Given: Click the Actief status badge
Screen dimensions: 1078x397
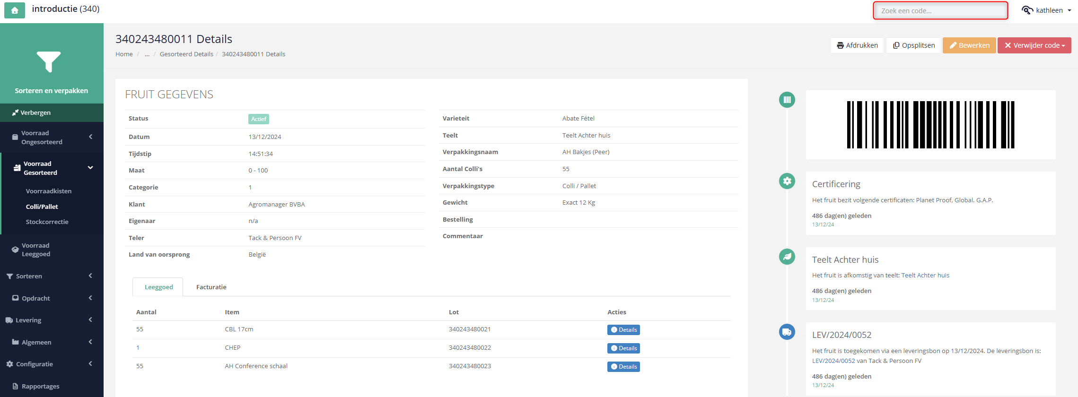Looking at the screenshot, I should [x=259, y=119].
